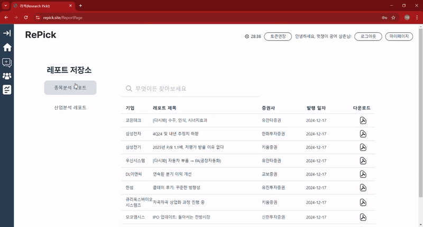The height and width of the screenshot is (227, 423).
Task: Click report title '콥데이 후기: 꾸준한 방향성'
Action: [x=177, y=188]
